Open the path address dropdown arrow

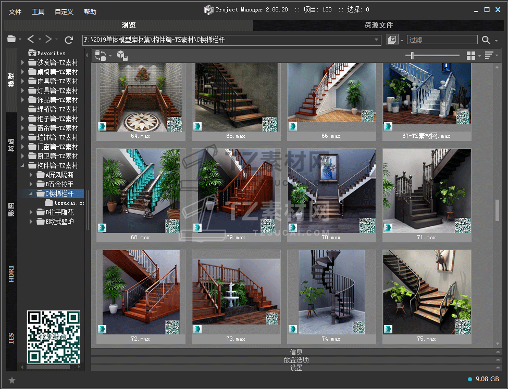(x=377, y=40)
